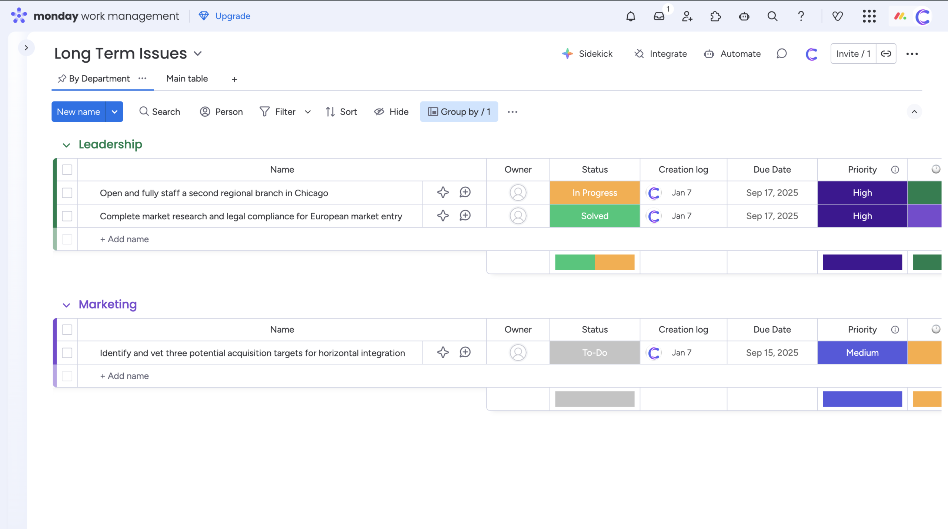Switch to the Main table tab
The height and width of the screenshot is (529, 948).
coord(187,79)
